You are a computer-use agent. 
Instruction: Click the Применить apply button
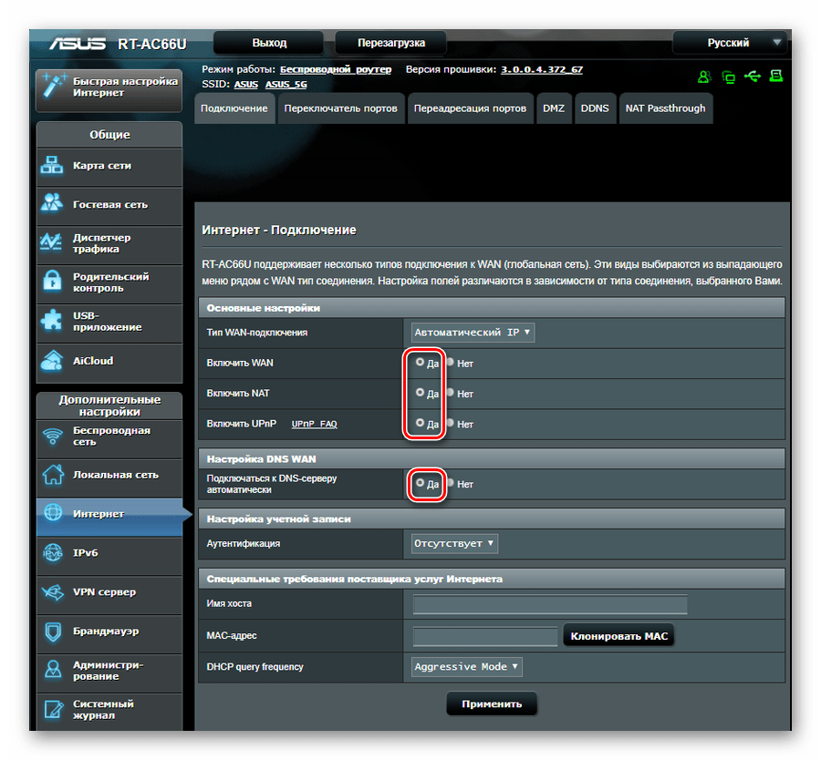click(492, 704)
